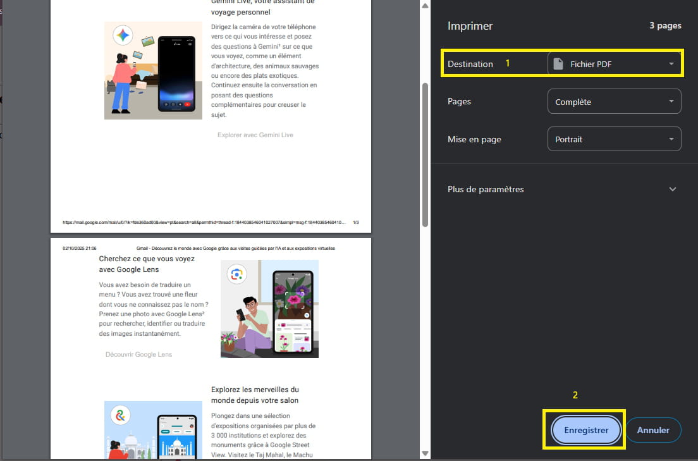
Task: Click the Découvrir Google Lens link
Action: pos(138,354)
